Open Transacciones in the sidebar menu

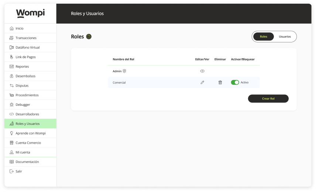click(x=26, y=38)
